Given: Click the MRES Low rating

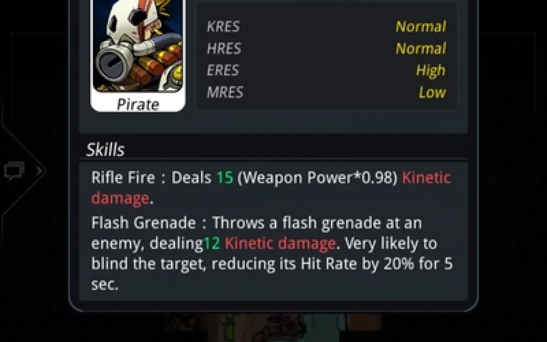Looking at the screenshot, I should coord(432,93).
